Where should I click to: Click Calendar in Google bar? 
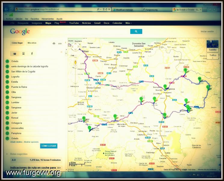[x=117, y=23]
